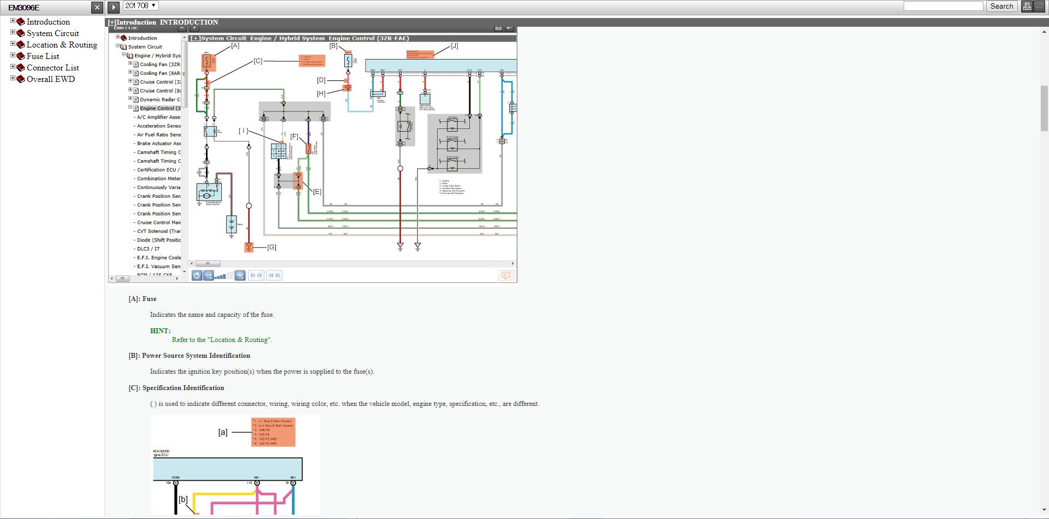Expand the Connector List tree node

13,67
